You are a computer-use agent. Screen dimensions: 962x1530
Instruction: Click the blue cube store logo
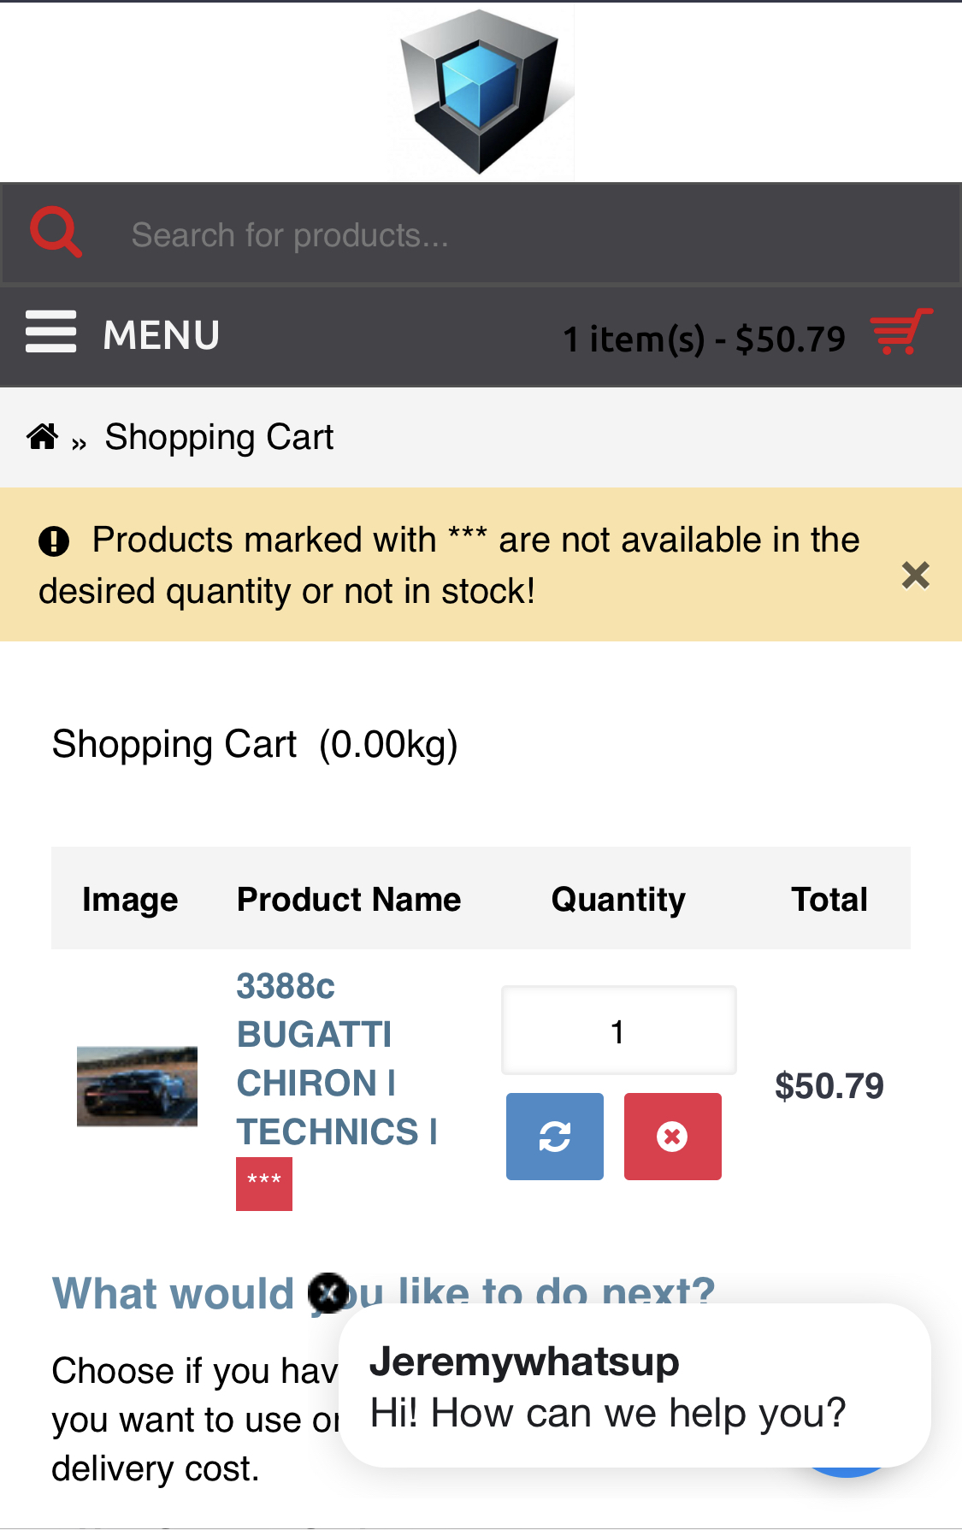(481, 91)
